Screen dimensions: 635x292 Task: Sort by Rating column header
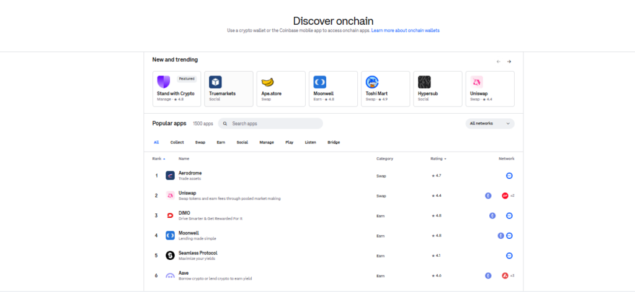pos(438,159)
